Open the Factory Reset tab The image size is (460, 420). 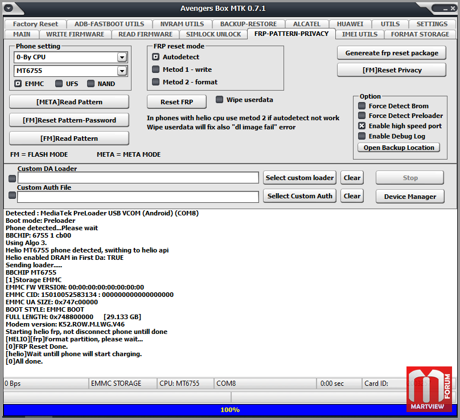pyautogui.click(x=35, y=24)
